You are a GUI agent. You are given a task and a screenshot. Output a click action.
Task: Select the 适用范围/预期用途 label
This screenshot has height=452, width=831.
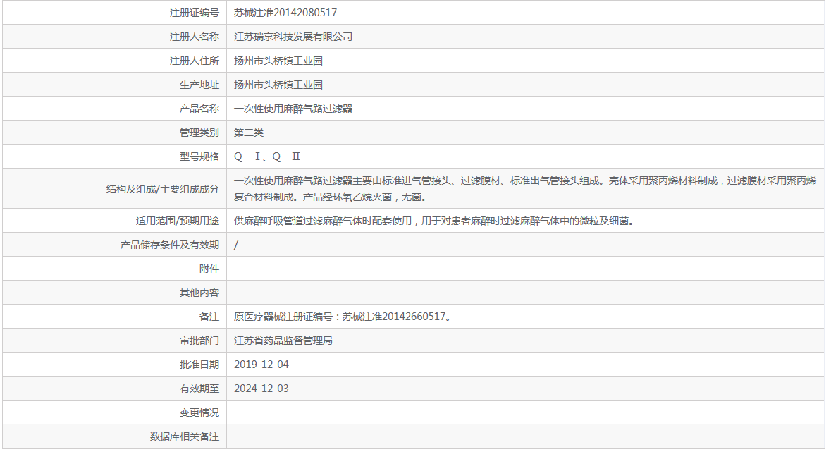[x=177, y=221]
